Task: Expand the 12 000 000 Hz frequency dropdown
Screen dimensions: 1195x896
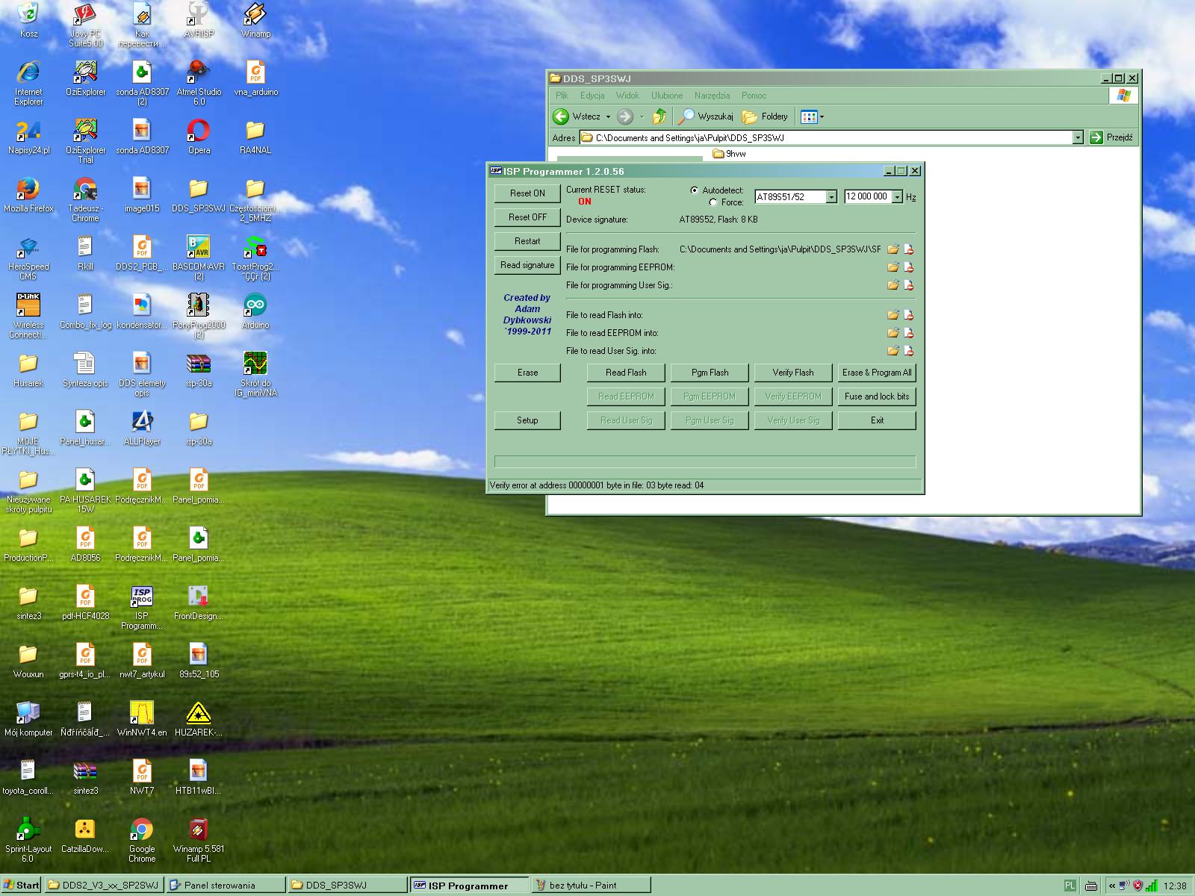Action: pos(898,197)
